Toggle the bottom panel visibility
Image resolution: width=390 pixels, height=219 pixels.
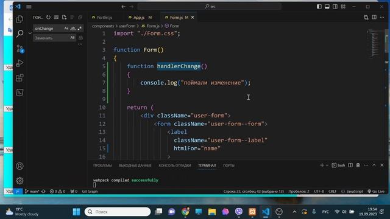pyautogui.click(x=327, y=7)
